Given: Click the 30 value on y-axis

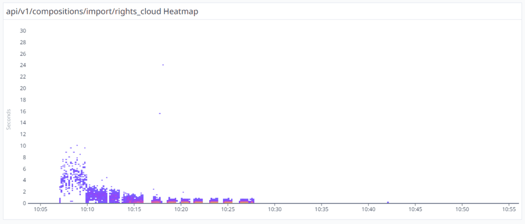Looking at the screenshot, I should (23, 31).
